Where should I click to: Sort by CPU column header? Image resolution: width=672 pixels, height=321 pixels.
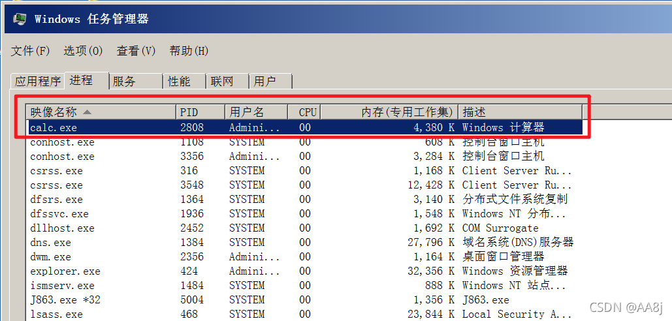(304, 112)
